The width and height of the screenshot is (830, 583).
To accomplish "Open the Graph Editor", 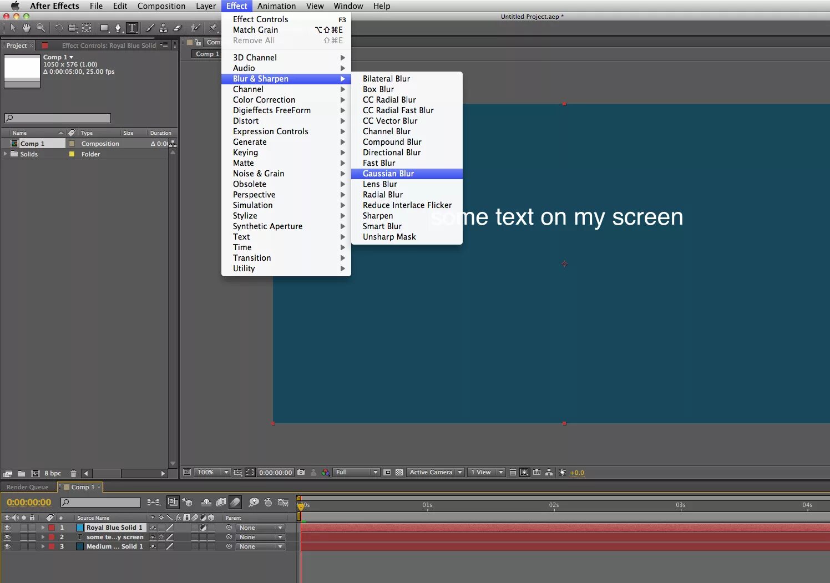I will point(284,502).
